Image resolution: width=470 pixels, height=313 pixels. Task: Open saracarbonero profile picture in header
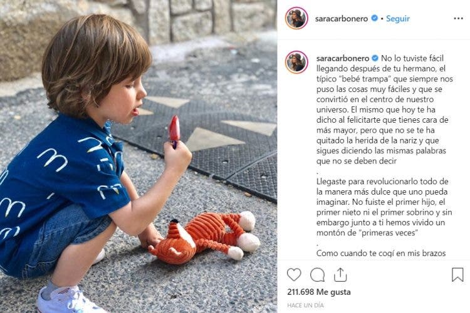point(296,18)
